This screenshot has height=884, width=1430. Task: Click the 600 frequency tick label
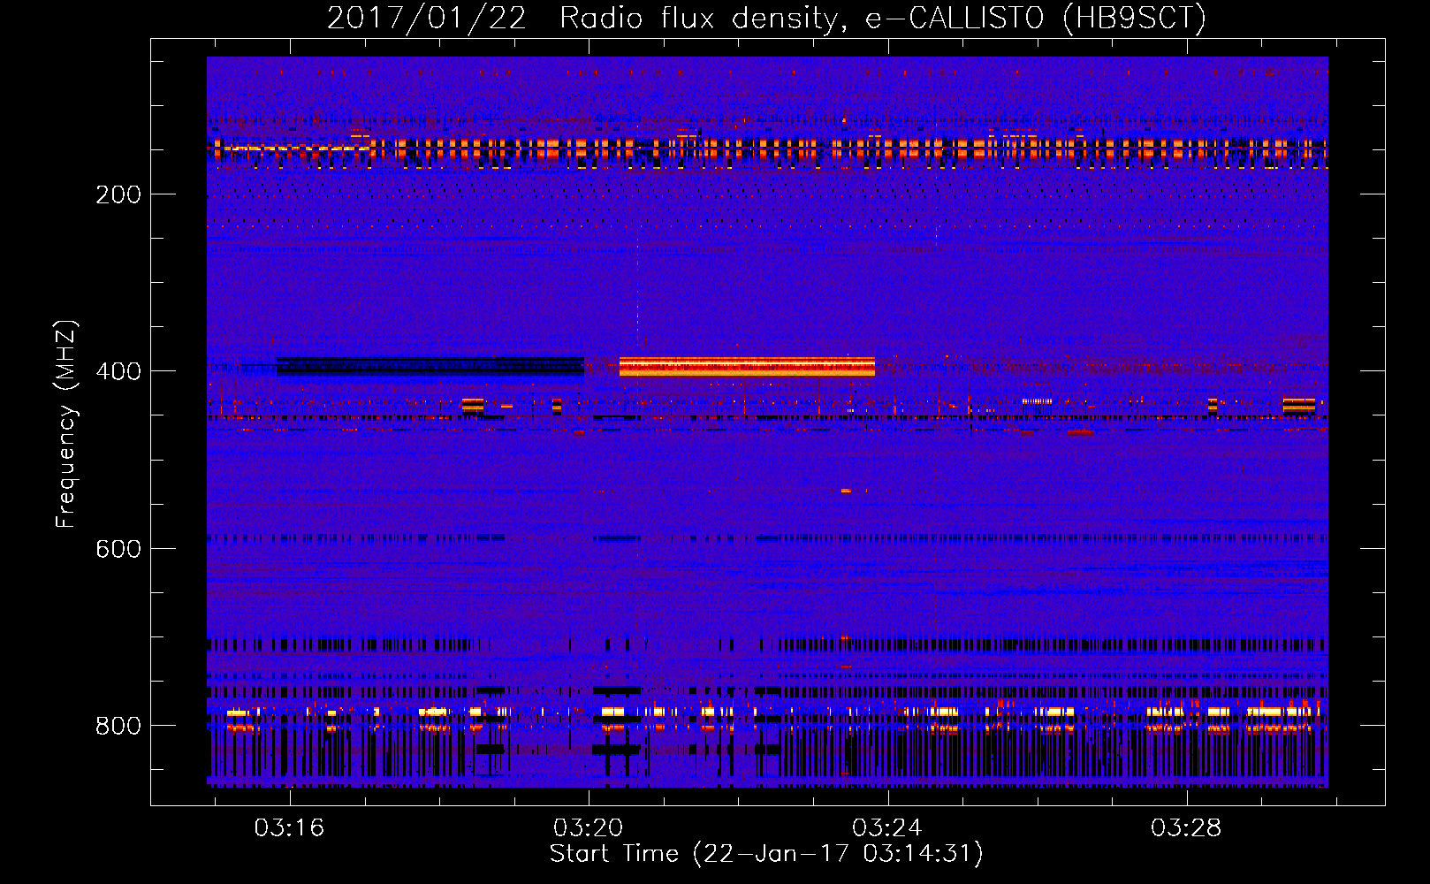click(x=118, y=549)
